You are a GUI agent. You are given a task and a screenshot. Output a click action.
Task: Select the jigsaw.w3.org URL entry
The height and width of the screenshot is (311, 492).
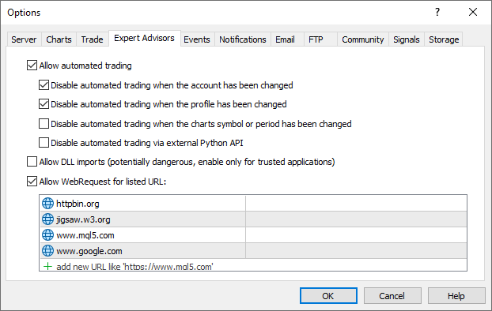[x=253, y=219]
